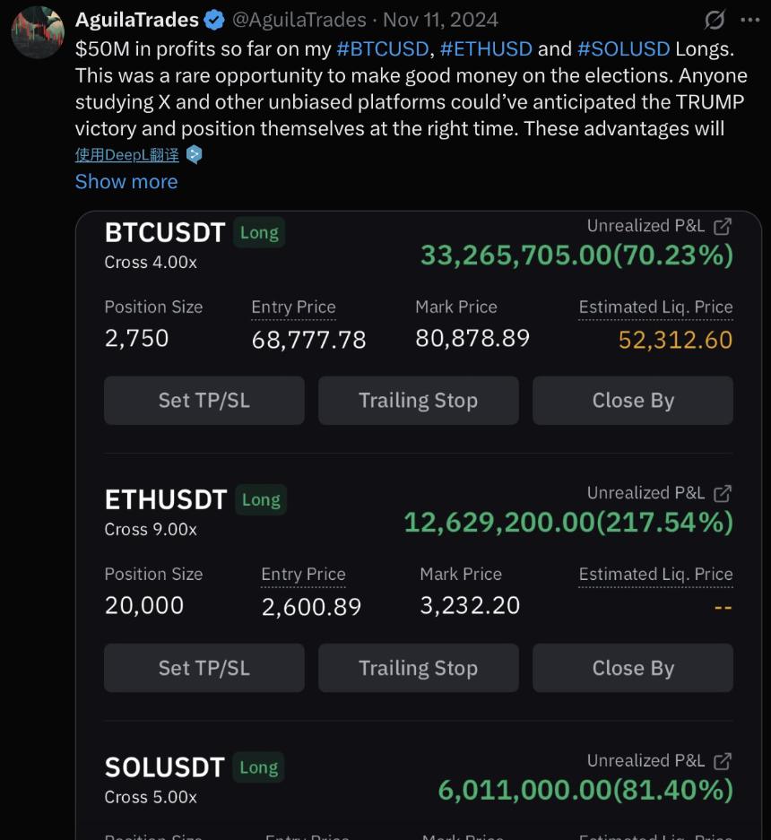Click the blue verified badge icon
The image size is (771, 840).
(x=213, y=20)
